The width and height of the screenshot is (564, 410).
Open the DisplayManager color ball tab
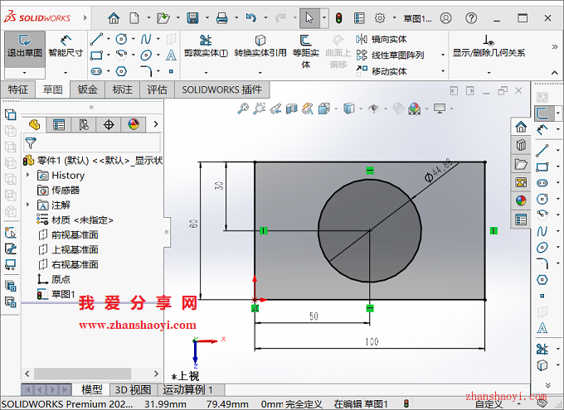pyautogui.click(x=134, y=125)
